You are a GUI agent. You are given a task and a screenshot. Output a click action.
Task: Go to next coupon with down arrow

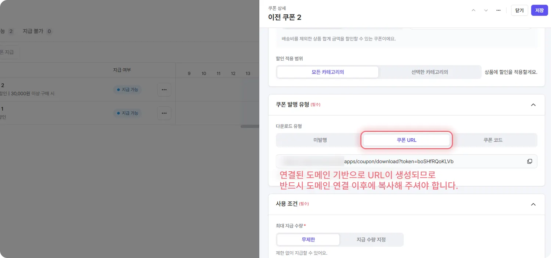(486, 10)
